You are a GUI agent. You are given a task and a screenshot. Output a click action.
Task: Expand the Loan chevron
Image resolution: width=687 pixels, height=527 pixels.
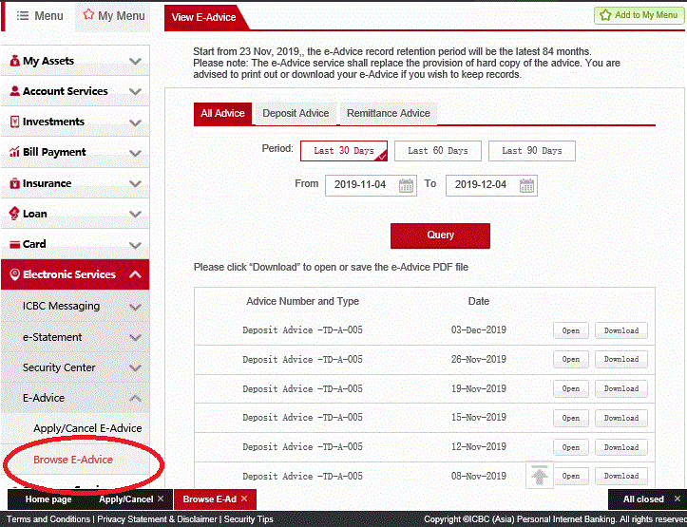[135, 215]
